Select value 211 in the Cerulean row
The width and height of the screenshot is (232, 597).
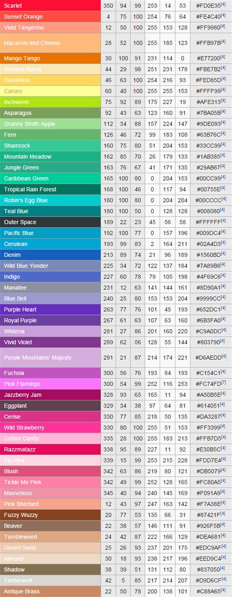[183, 244]
